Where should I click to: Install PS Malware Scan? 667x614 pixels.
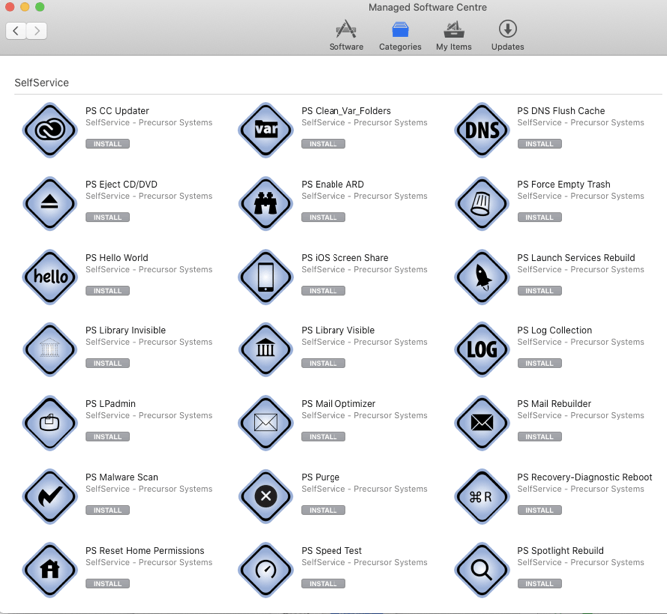click(x=107, y=510)
